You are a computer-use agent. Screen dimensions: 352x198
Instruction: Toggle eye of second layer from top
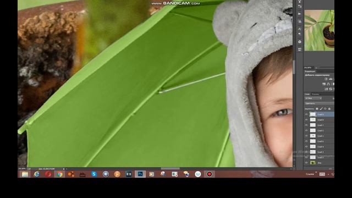point(306,120)
